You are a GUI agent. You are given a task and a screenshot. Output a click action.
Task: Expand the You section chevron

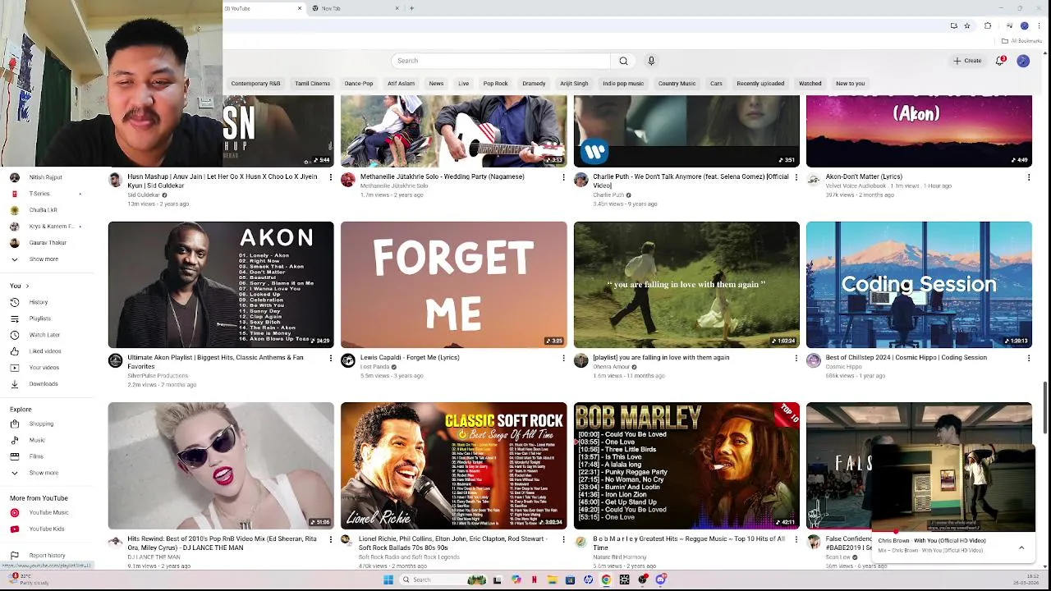27,286
